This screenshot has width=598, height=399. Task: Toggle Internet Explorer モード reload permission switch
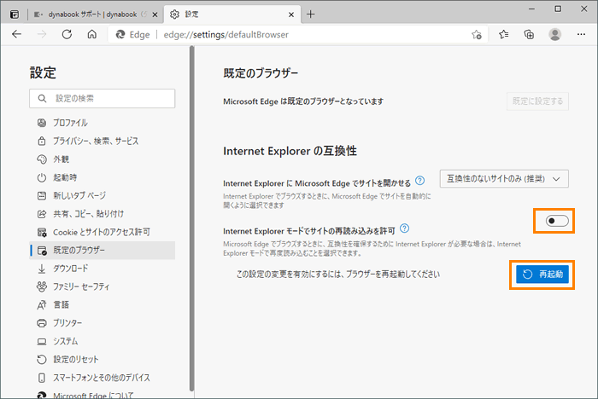[x=557, y=221]
